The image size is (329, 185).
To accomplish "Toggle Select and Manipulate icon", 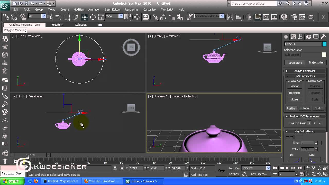I will (x=137, y=17).
